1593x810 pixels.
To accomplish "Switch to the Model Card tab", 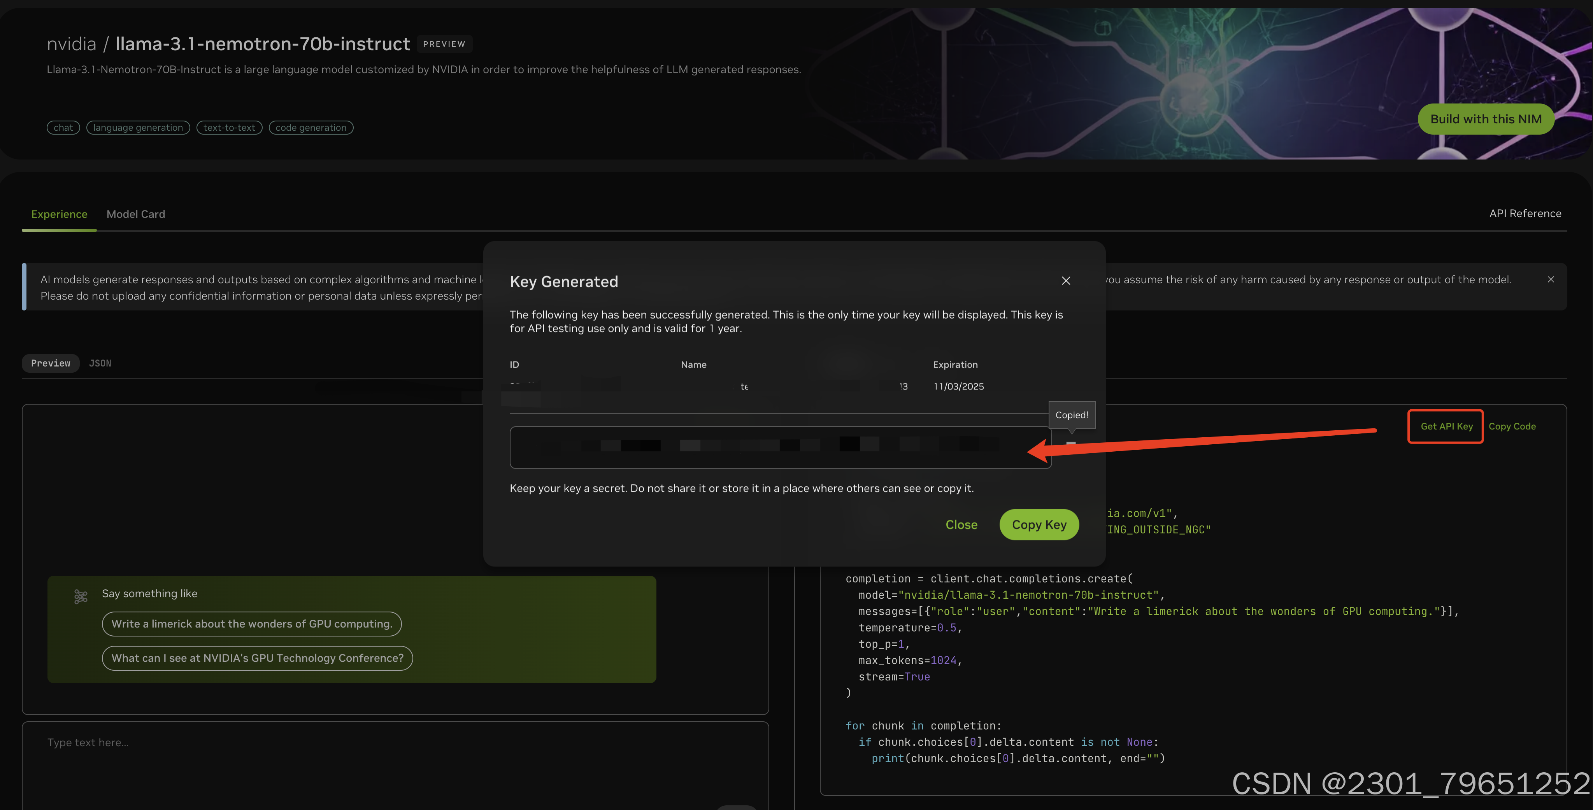I will coord(135,214).
